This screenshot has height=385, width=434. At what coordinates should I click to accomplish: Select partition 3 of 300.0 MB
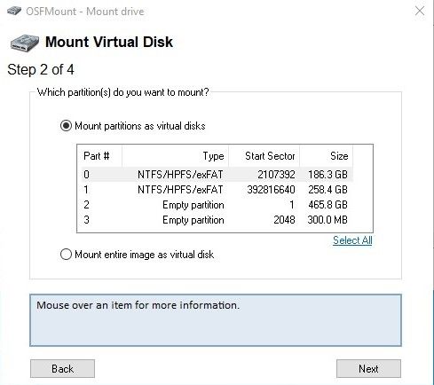tap(217, 220)
